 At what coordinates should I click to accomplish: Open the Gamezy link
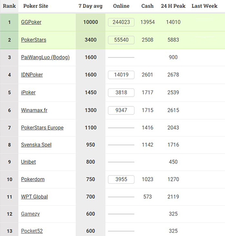coord(30,214)
